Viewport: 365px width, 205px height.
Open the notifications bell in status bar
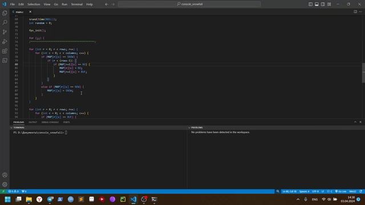click(x=361, y=191)
